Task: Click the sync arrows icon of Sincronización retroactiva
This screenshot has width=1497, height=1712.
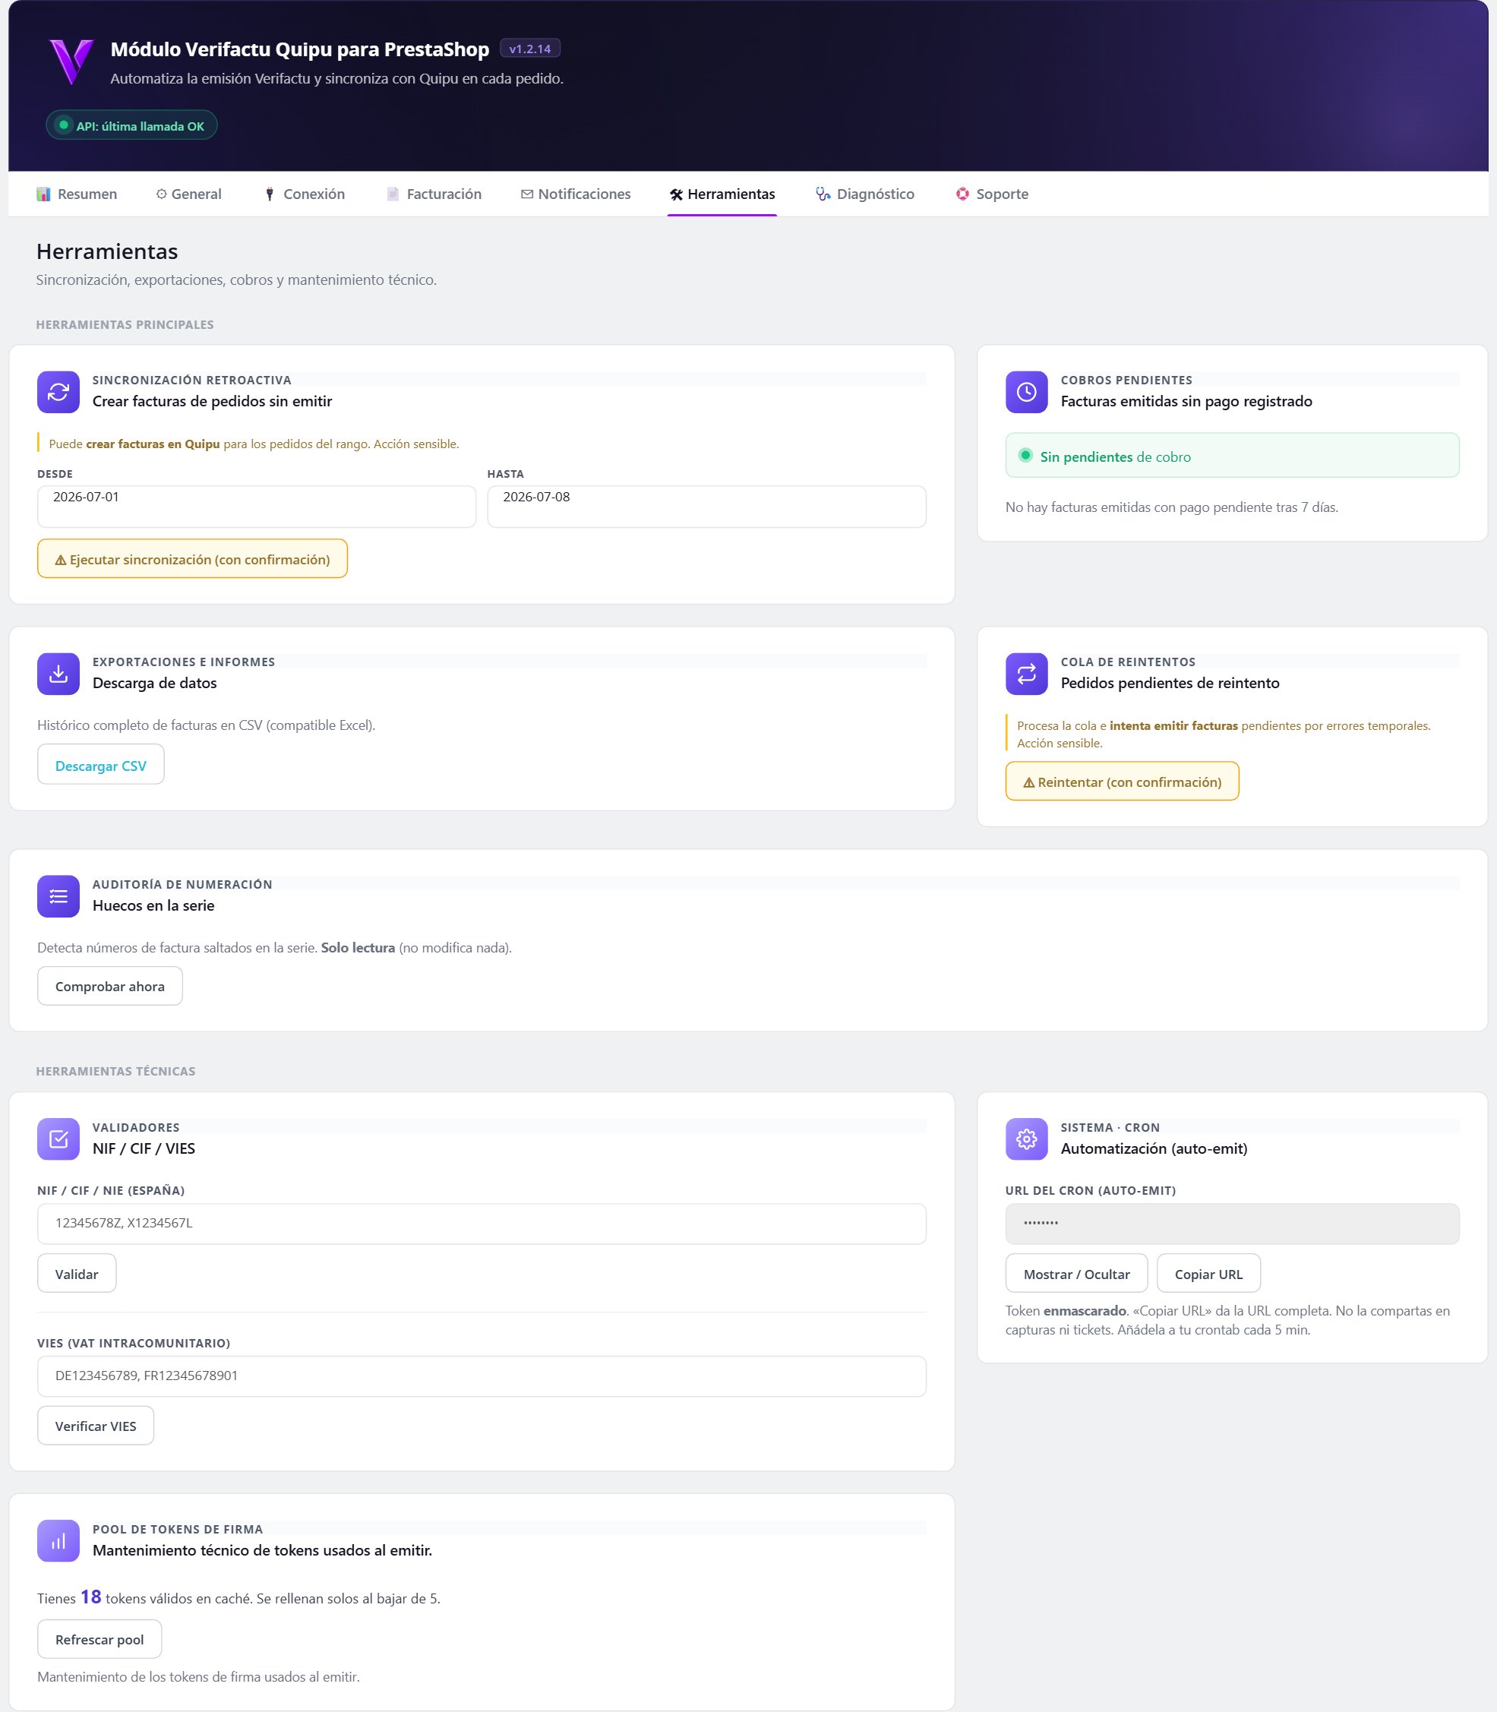Action: click(58, 392)
